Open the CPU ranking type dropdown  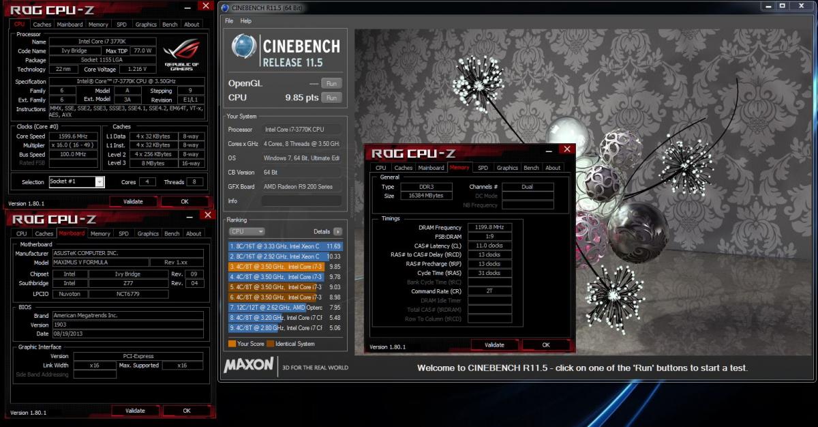247,232
